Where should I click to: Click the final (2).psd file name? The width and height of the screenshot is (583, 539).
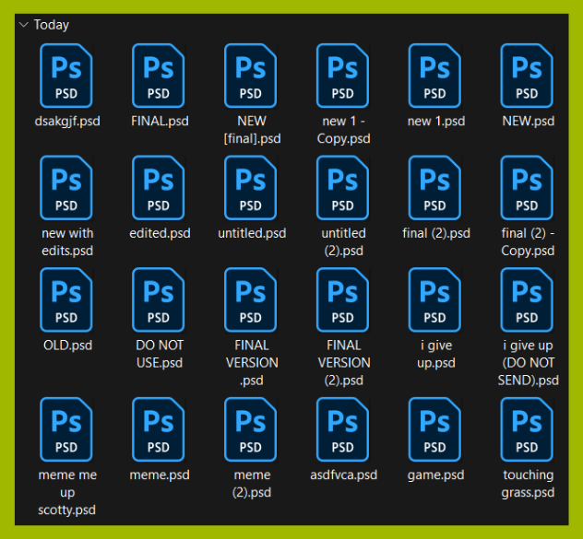[436, 233]
